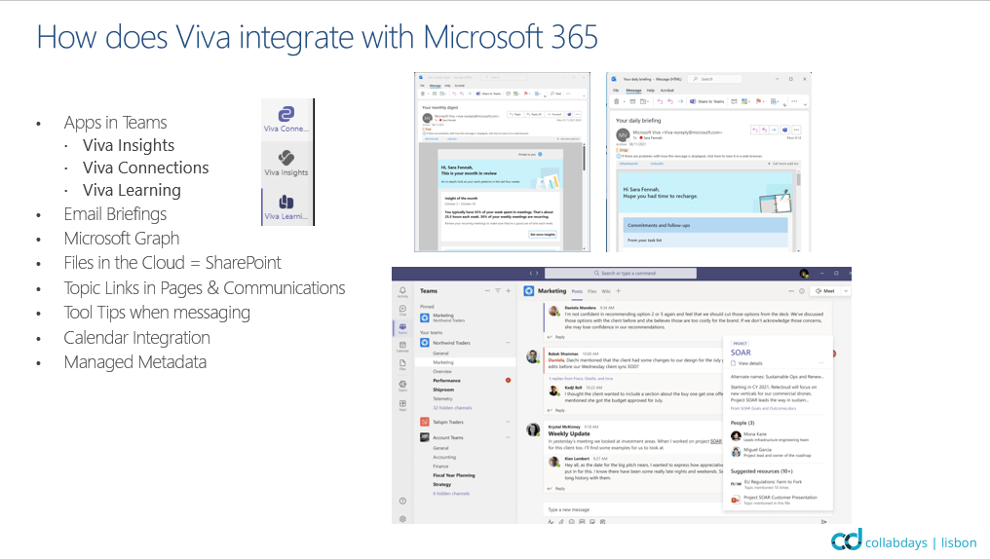Click the Get more insights button
Viewport: 990px width, 559px height.
[x=540, y=234]
